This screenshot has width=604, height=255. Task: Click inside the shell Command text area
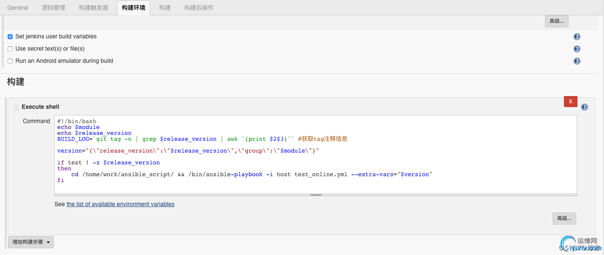pyautogui.click(x=315, y=185)
